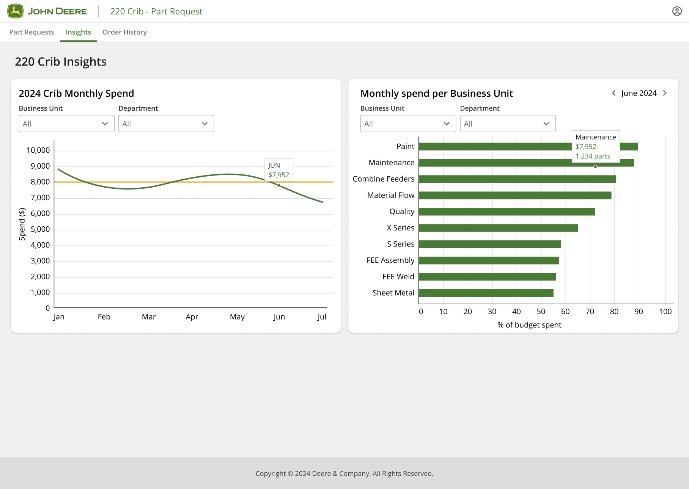Open the user account profile icon
The width and height of the screenshot is (689, 489).
tap(677, 11)
